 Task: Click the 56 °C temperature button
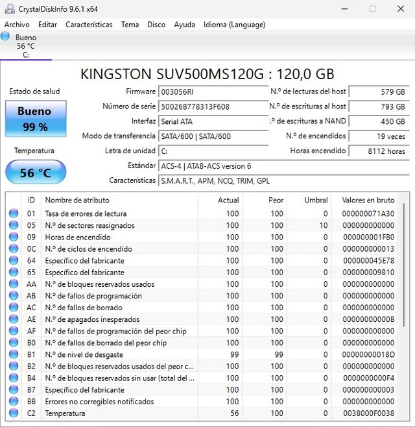point(36,172)
